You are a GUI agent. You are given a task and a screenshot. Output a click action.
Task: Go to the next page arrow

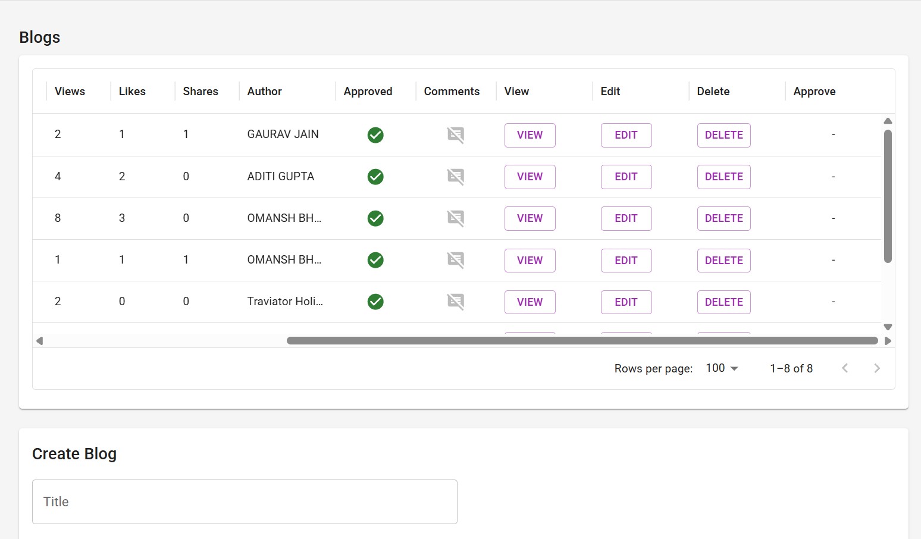(877, 368)
